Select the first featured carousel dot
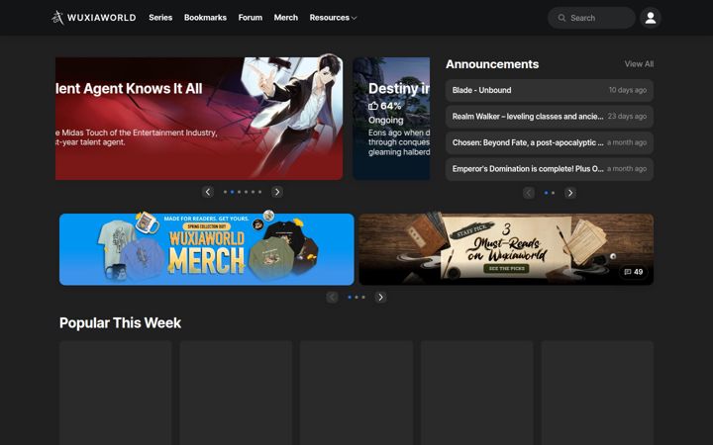Image resolution: width=713 pixels, height=445 pixels. (x=225, y=192)
